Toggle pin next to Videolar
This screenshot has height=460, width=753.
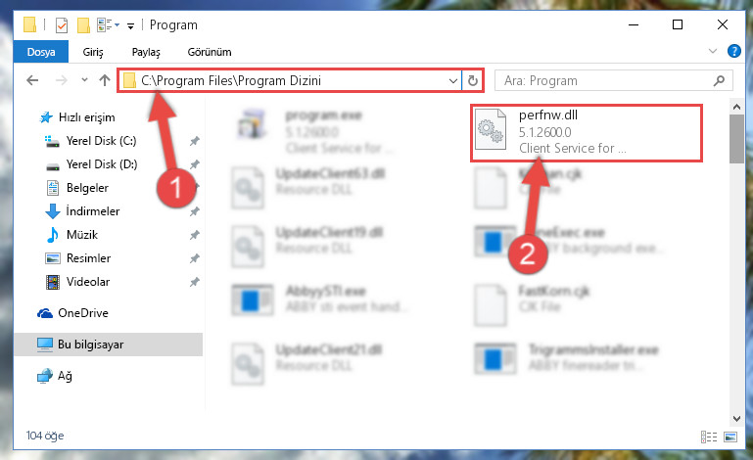pos(194,282)
